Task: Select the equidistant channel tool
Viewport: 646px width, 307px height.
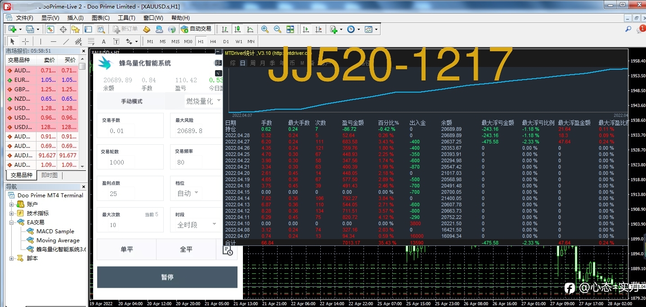Action: (x=78, y=41)
